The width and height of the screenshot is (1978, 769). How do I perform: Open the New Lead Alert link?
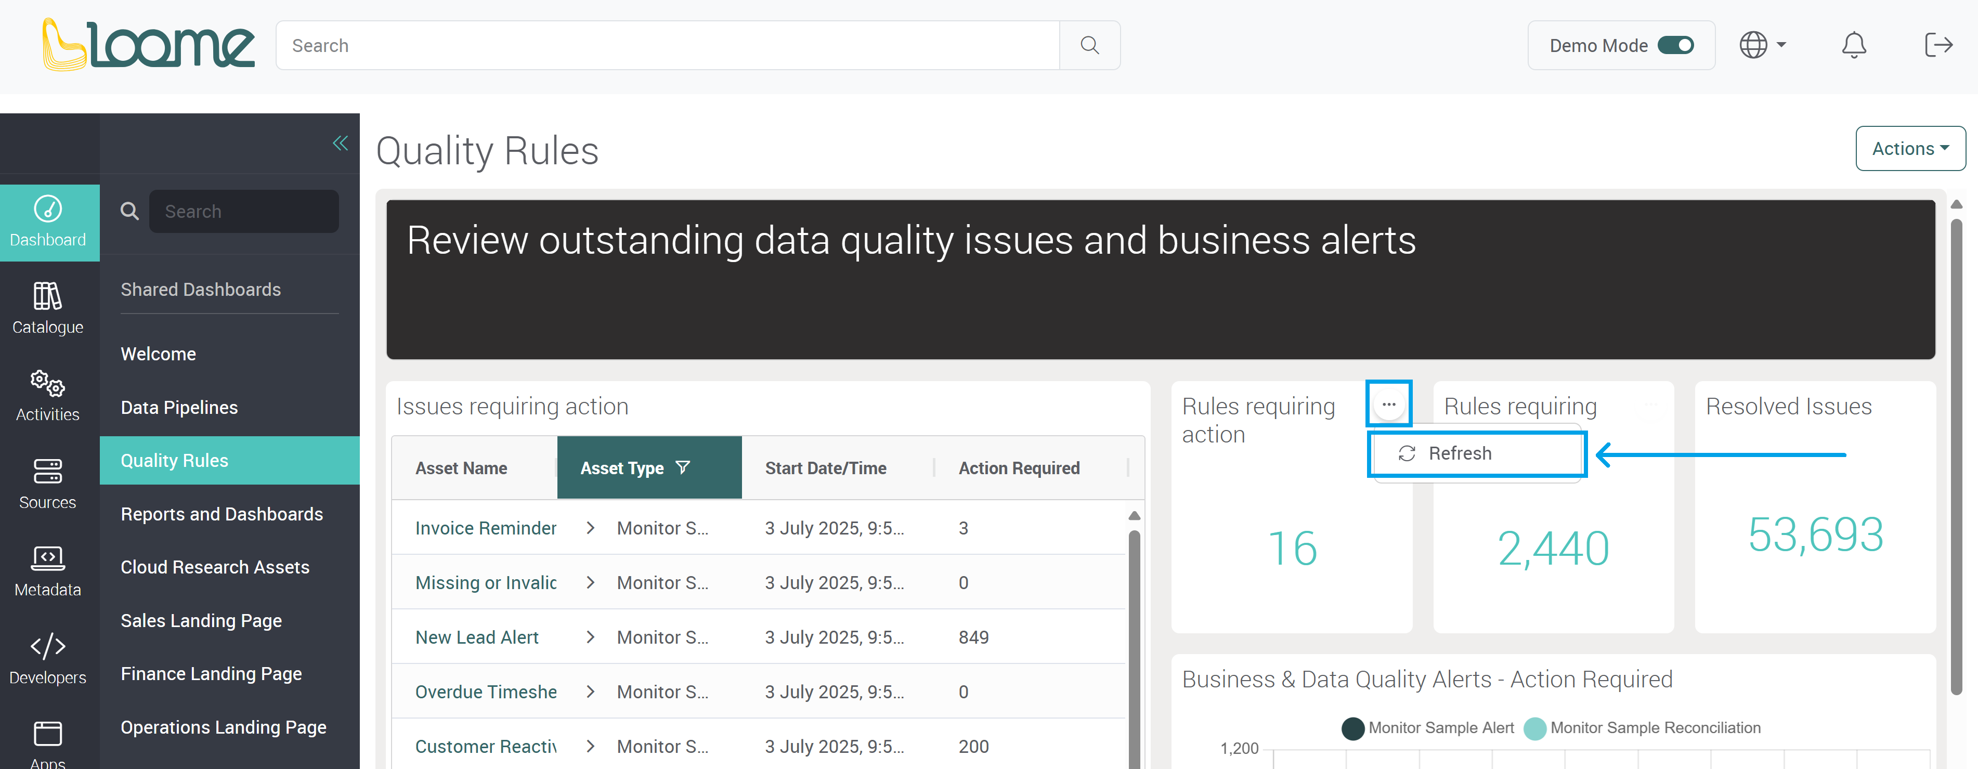click(477, 637)
